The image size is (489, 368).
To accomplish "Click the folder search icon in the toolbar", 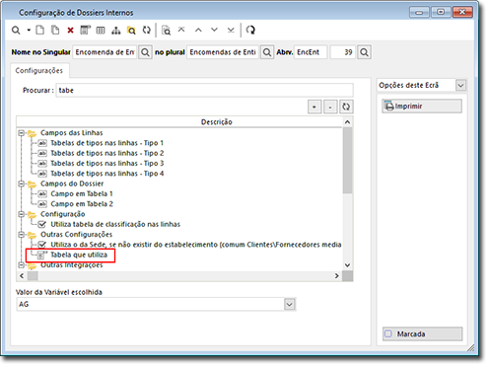I will 131,31.
